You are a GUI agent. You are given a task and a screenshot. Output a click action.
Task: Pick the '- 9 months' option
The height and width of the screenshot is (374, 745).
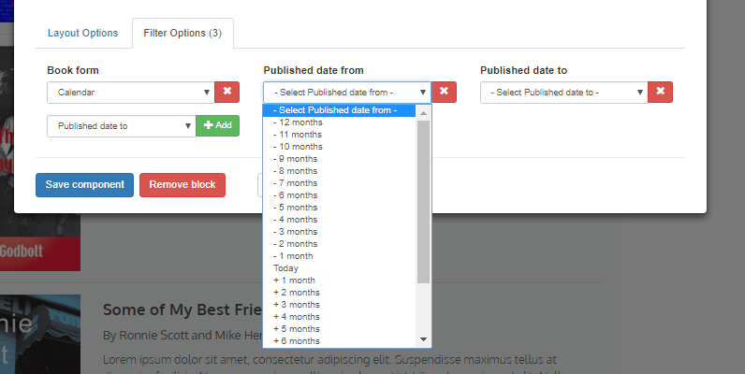339,159
